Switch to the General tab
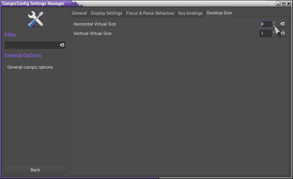293x179 pixels. tap(79, 13)
